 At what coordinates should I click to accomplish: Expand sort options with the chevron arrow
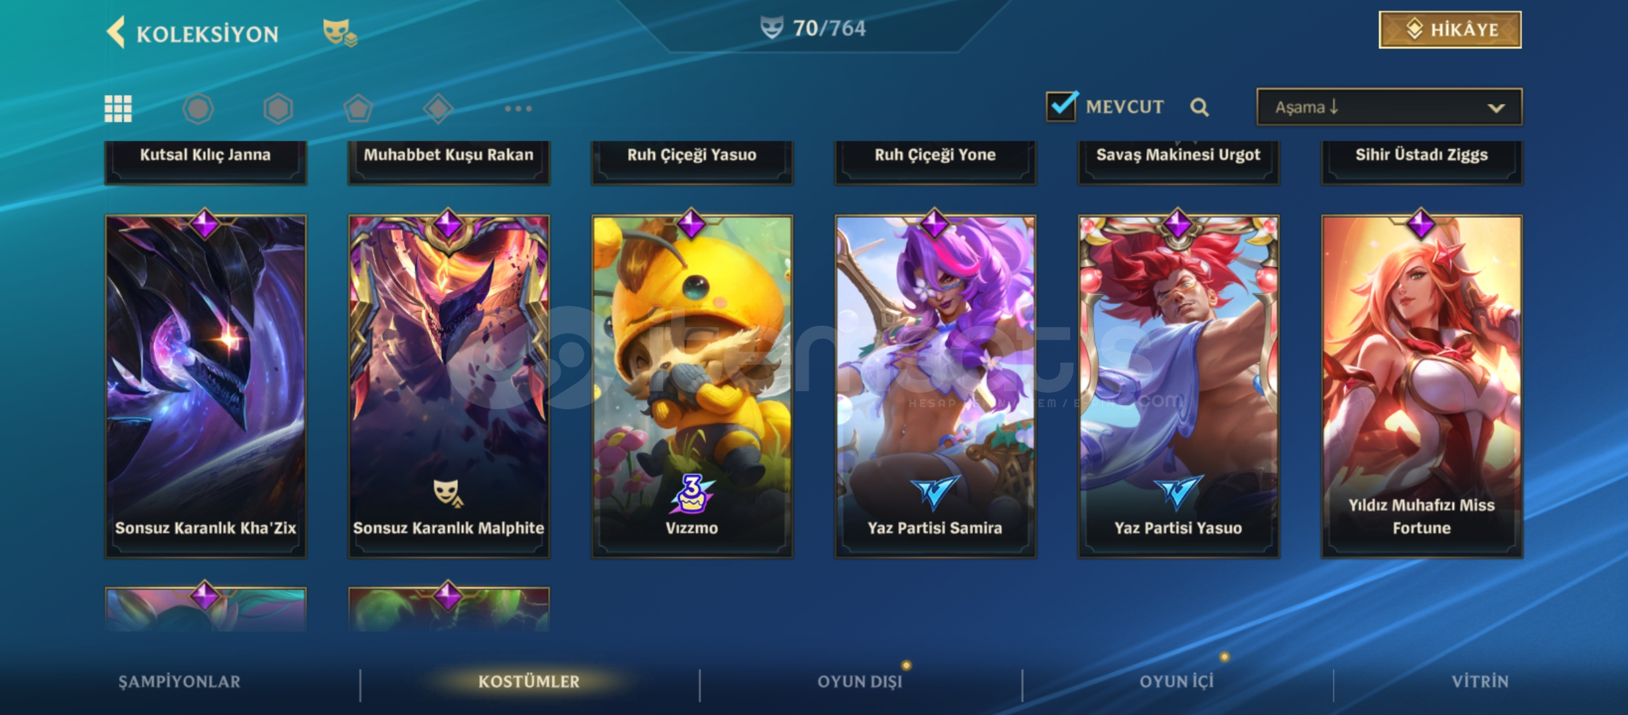tap(1496, 108)
